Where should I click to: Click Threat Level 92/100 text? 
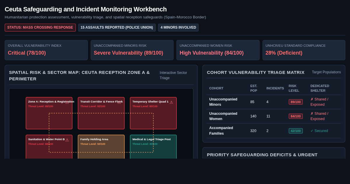click(93, 106)
